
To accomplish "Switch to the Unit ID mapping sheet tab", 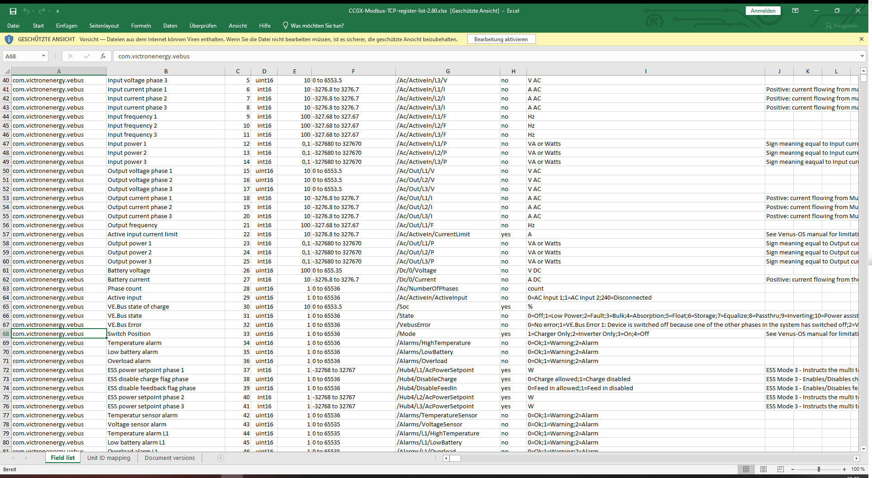I will click(x=109, y=458).
